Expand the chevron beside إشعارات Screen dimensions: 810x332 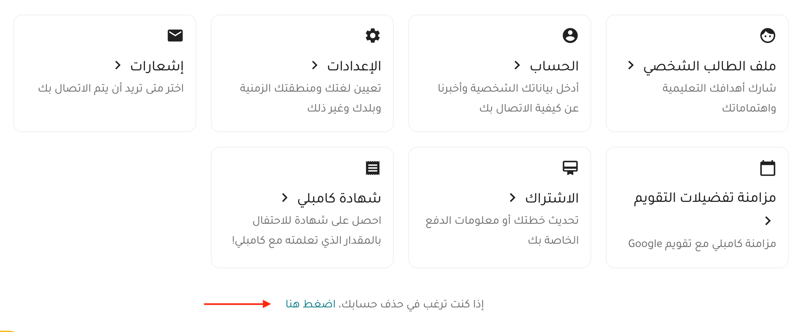click(x=118, y=65)
